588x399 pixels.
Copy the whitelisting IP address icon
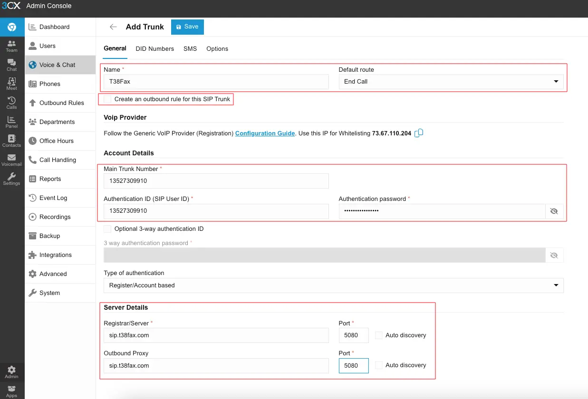tap(418, 133)
